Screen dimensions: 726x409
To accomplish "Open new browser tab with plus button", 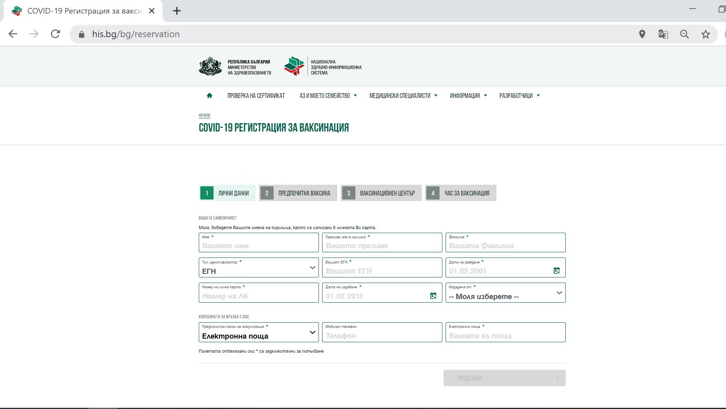I will [x=177, y=11].
